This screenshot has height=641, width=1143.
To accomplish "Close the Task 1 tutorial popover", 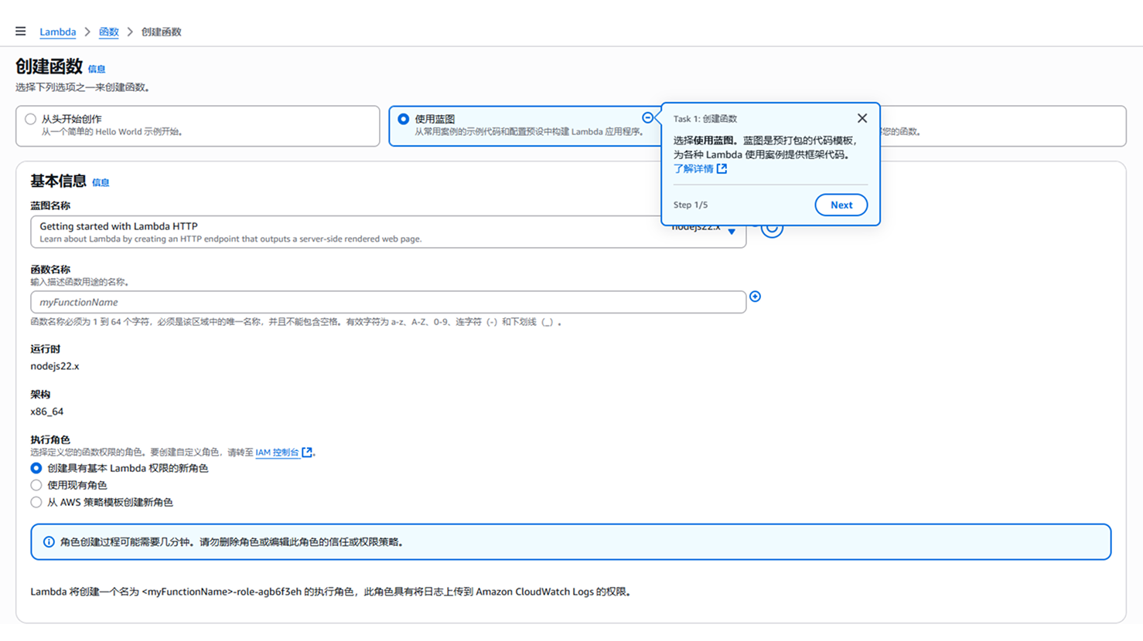I will pos(862,118).
